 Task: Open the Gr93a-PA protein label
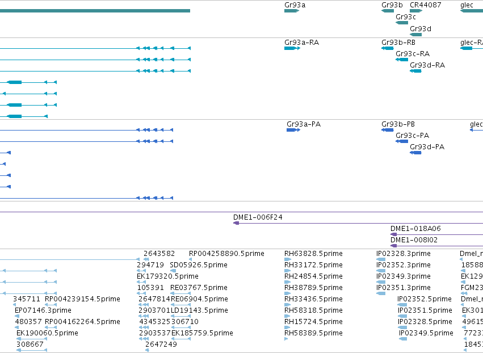coord(304,124)
